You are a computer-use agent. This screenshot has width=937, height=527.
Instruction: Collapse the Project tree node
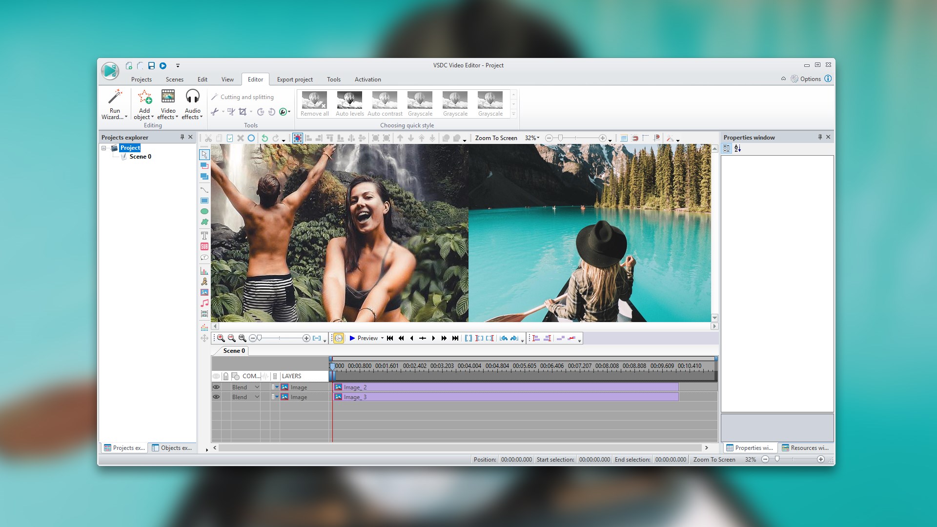point(103,148)
